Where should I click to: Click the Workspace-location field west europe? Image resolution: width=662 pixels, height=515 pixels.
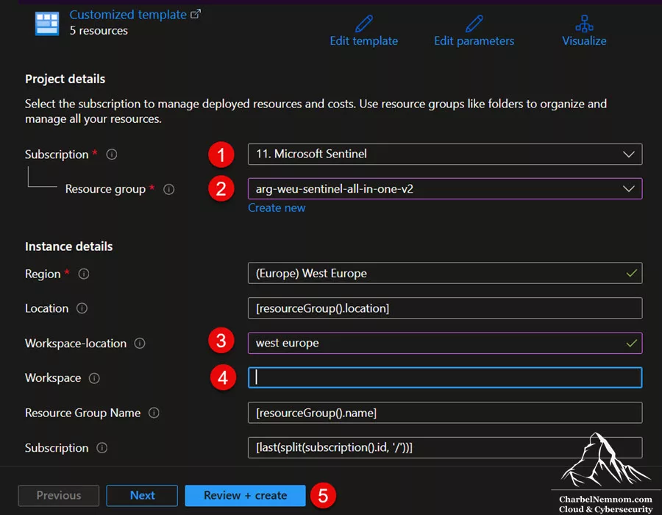[x=445, y=343]
